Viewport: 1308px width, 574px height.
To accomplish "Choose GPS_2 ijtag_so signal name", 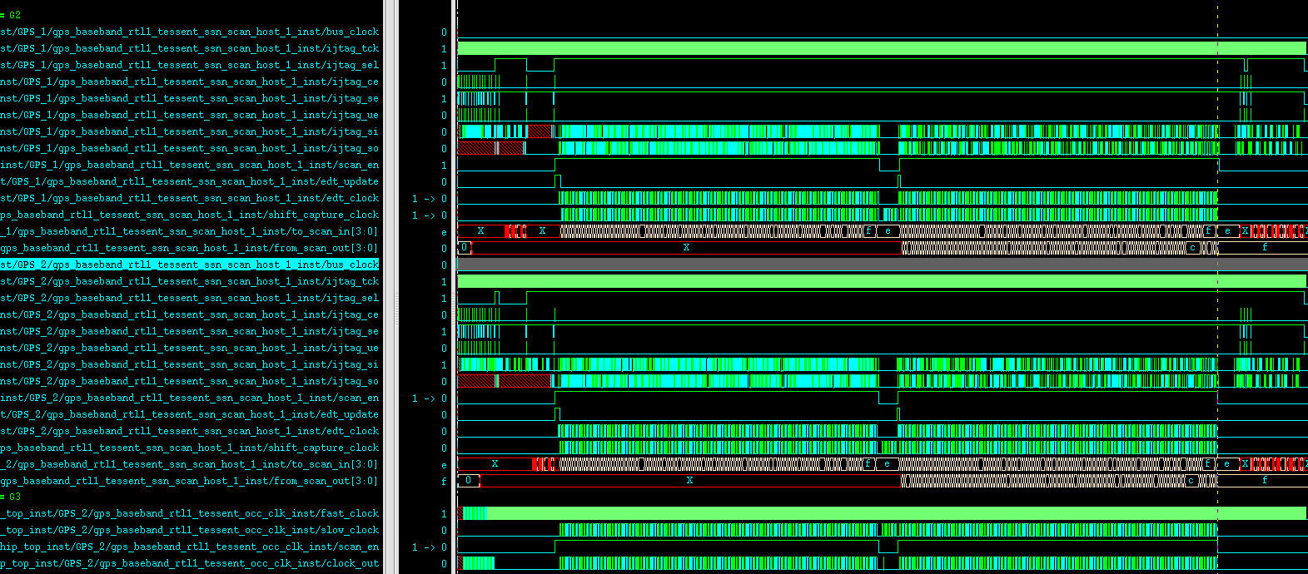I will pyautogui.click(x=190, y=381).
